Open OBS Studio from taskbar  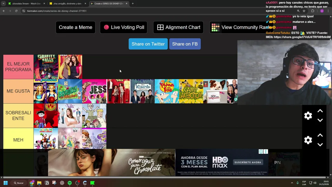(x=77, y=183)
